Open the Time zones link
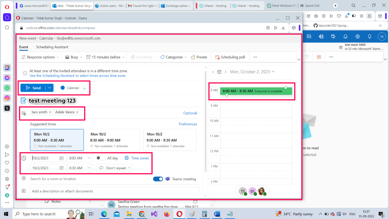This screenshot has width=389, height=219. (x=140, y=158)
